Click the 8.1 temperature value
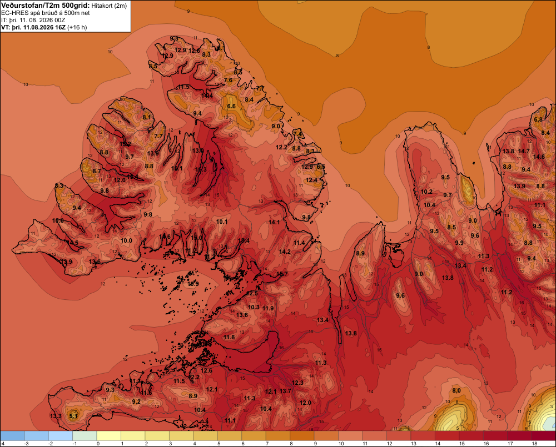Image resolution: width=556 pixels, height=447 pixels. click(147, 117)
